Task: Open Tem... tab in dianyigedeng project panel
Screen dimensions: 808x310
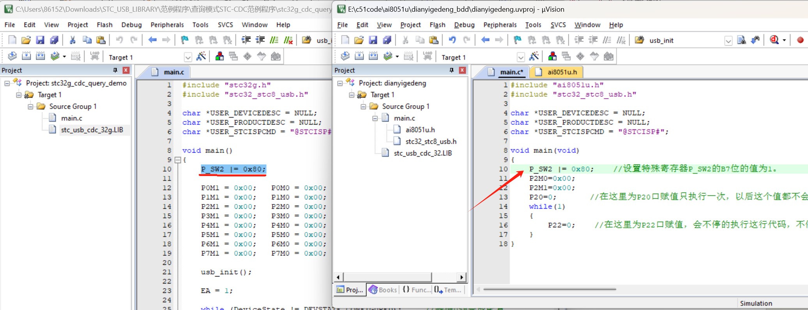Action: pyautogui.click(x=448, y=290)
